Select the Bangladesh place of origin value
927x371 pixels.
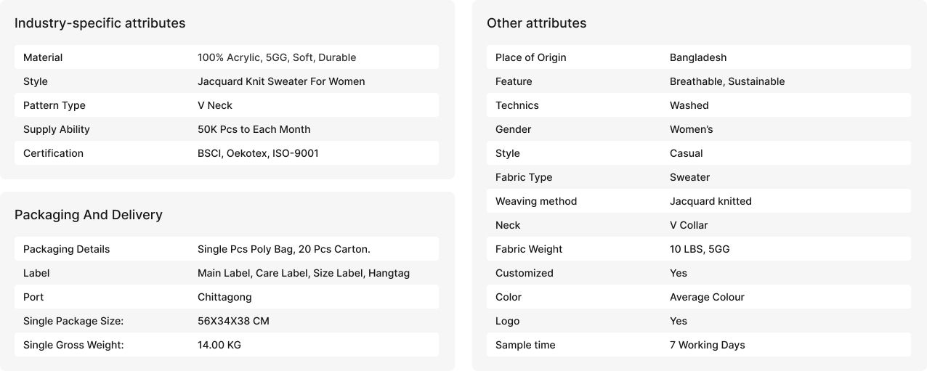point(698,57)
